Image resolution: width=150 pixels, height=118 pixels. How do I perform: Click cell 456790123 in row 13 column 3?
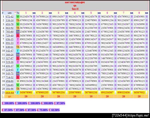58,62
